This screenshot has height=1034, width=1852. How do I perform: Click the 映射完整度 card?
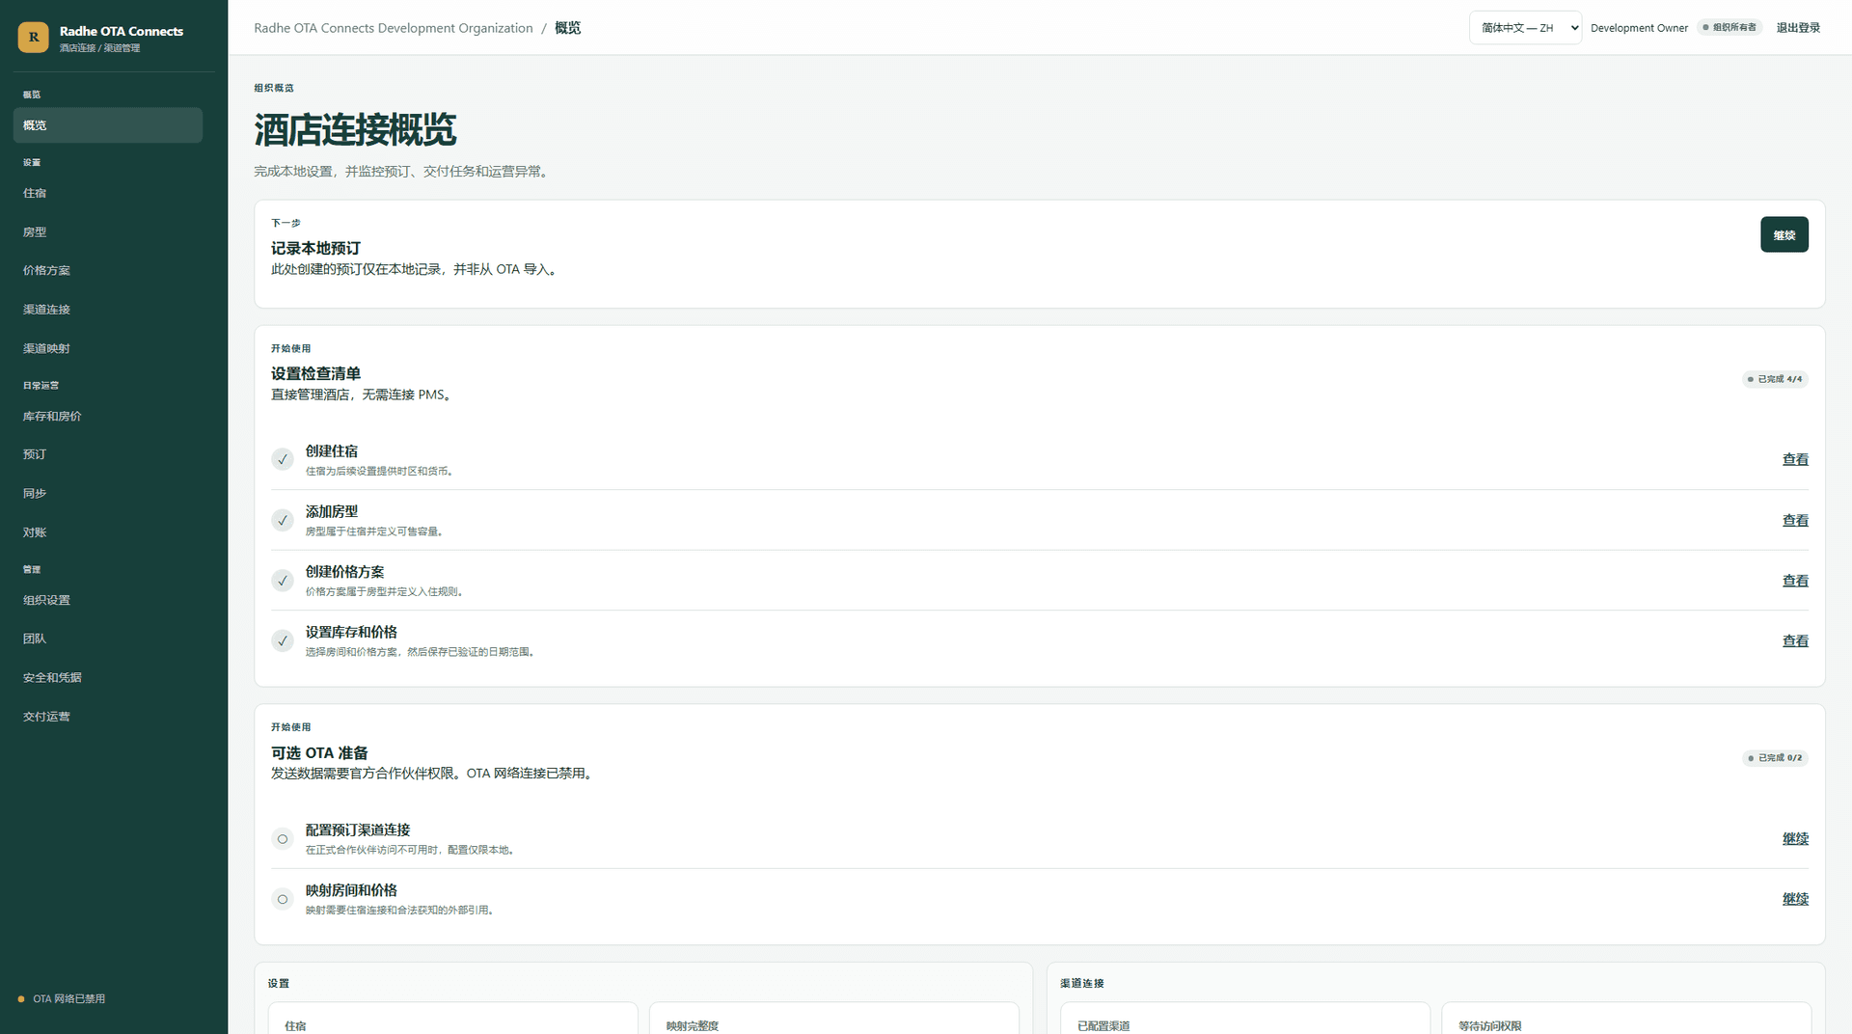(x=834, y=1019)
